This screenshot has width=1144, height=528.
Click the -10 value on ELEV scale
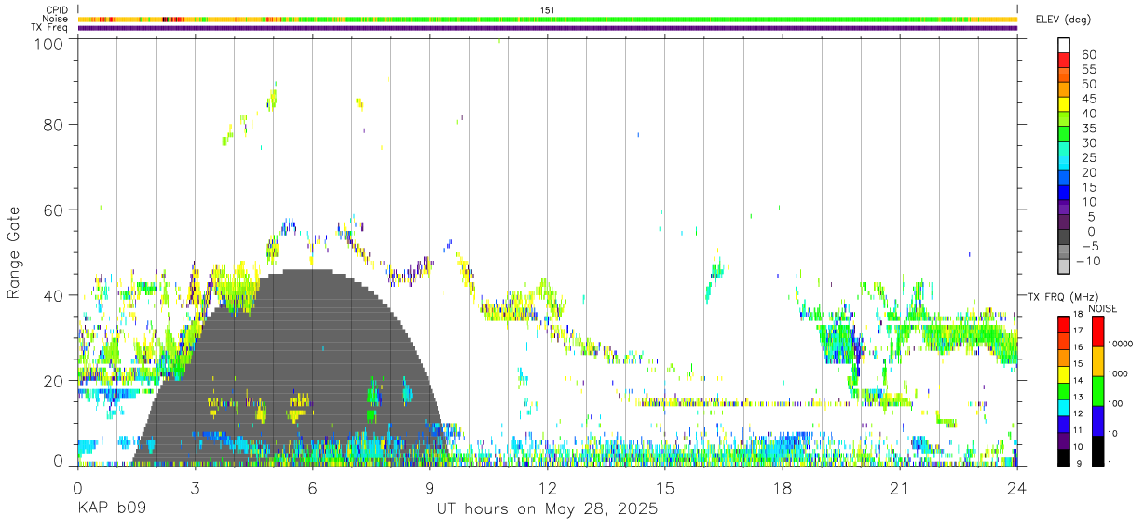point(1086,261)
